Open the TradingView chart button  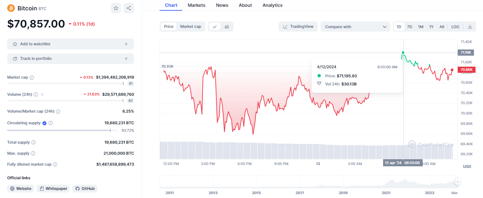pyautogui.click(x=298, y=27)
